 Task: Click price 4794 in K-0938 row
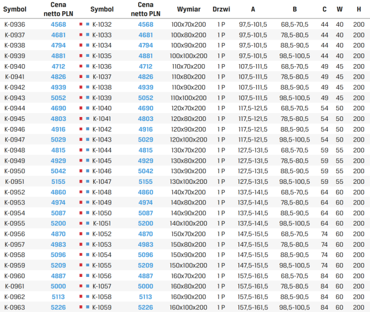[x=59, y=45]
